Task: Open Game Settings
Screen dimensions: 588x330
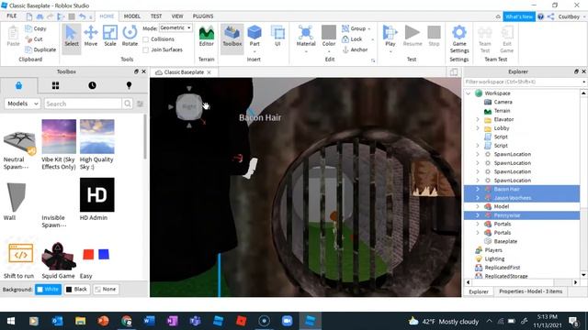Action: tap(459, 39)
